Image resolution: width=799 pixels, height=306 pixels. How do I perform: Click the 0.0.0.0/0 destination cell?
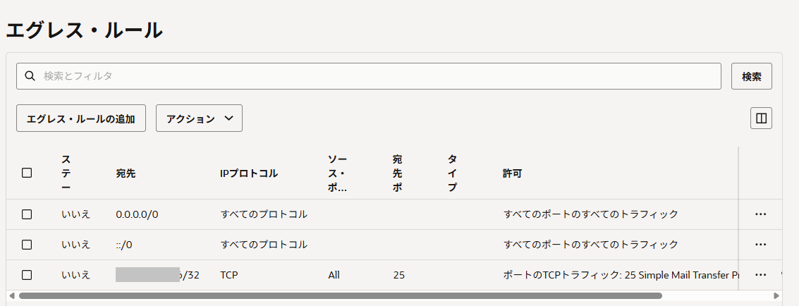pos(137,214)
